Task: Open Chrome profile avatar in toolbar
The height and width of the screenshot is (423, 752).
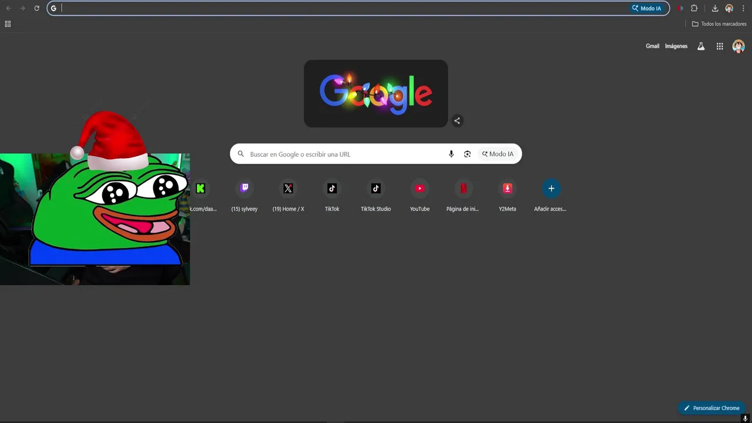Action: pos(729,8)
